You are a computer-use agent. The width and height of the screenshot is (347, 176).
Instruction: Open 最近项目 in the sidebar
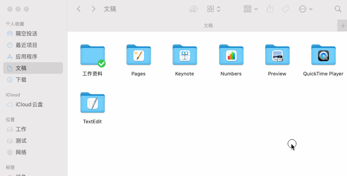pyautogui.click(x=33, y=45)
